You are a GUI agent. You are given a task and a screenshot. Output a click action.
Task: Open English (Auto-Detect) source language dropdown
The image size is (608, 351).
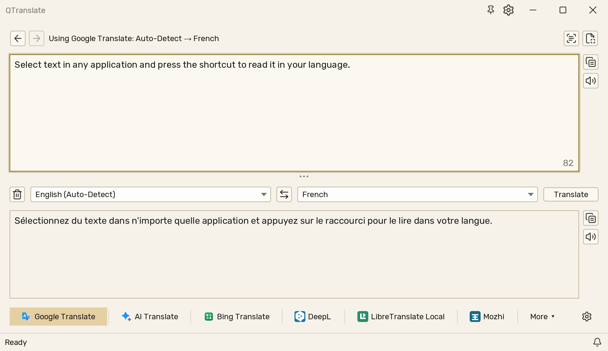coord(151,194)
